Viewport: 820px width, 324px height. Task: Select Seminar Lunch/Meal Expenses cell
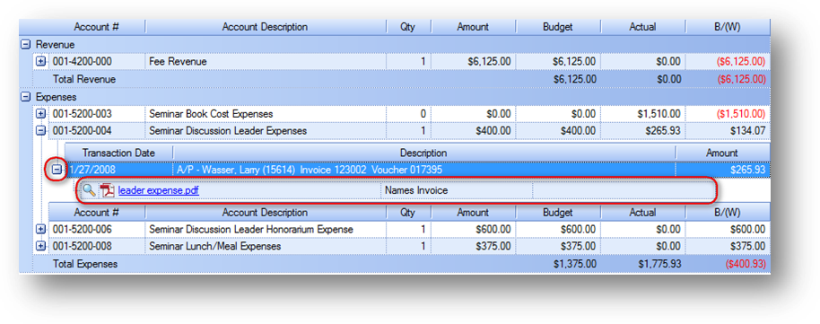point(266,246)
